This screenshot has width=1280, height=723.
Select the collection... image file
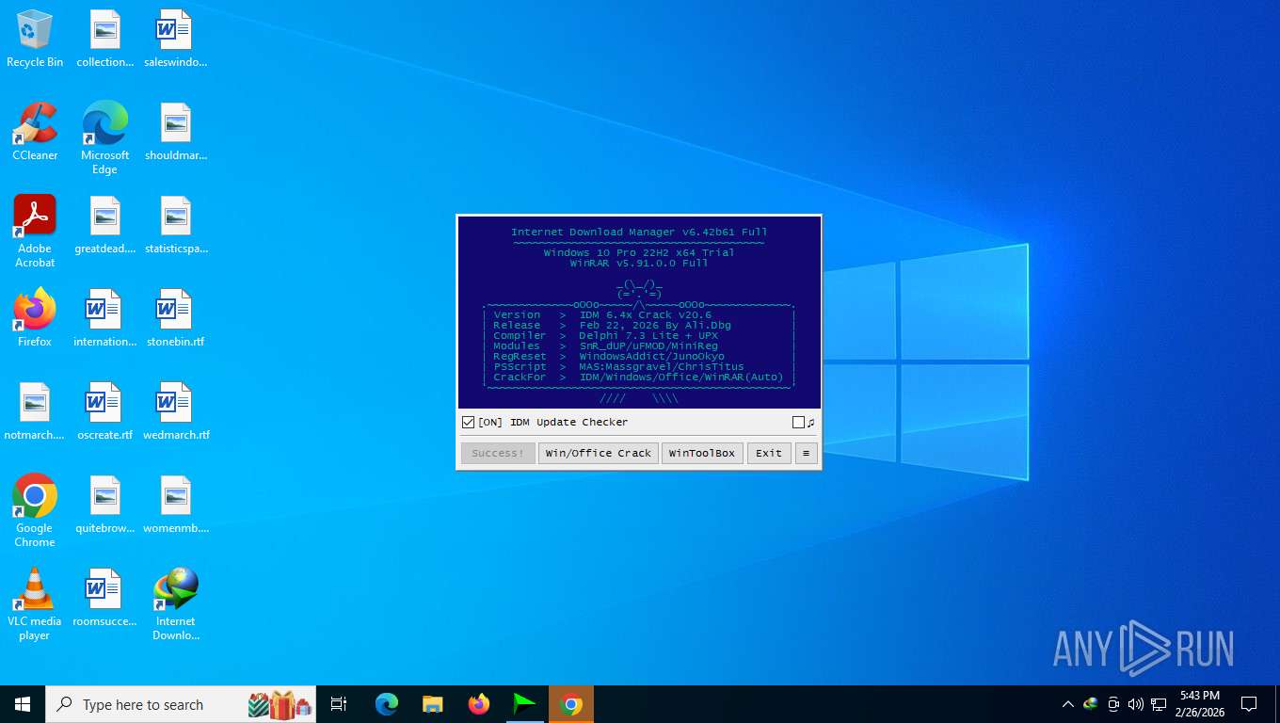[104, 39]
